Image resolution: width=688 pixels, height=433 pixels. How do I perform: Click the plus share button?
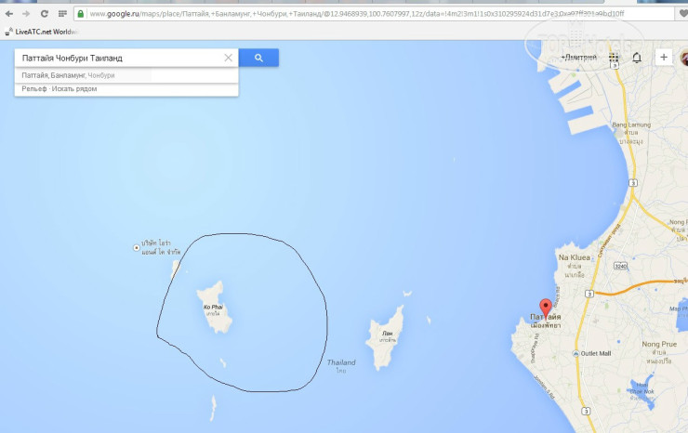coord(664,57)
